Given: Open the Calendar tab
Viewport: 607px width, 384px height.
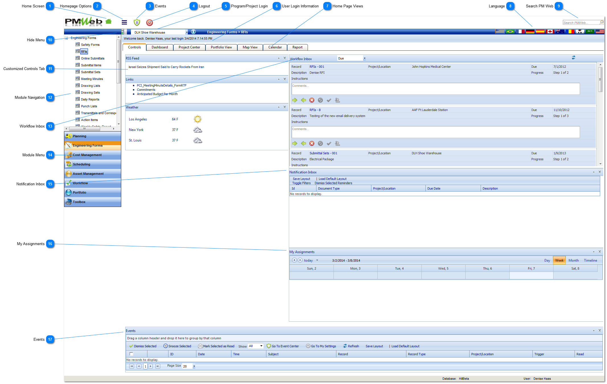Looking at the screenshot, I should 275,47.
